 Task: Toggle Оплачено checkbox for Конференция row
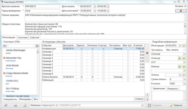click(x=92, y=49)
